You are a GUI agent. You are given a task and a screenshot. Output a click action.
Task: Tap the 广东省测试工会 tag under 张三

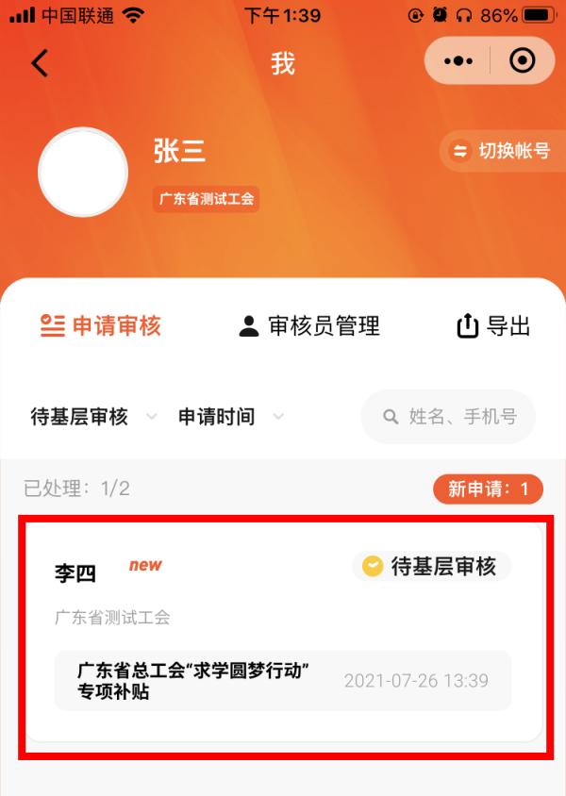[206, 198]
